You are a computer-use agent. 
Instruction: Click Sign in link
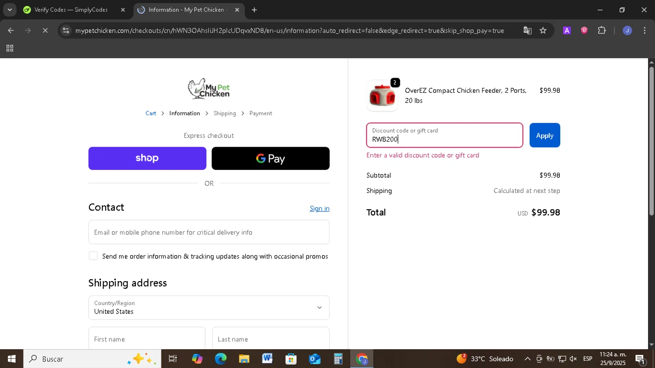[320, 208]
